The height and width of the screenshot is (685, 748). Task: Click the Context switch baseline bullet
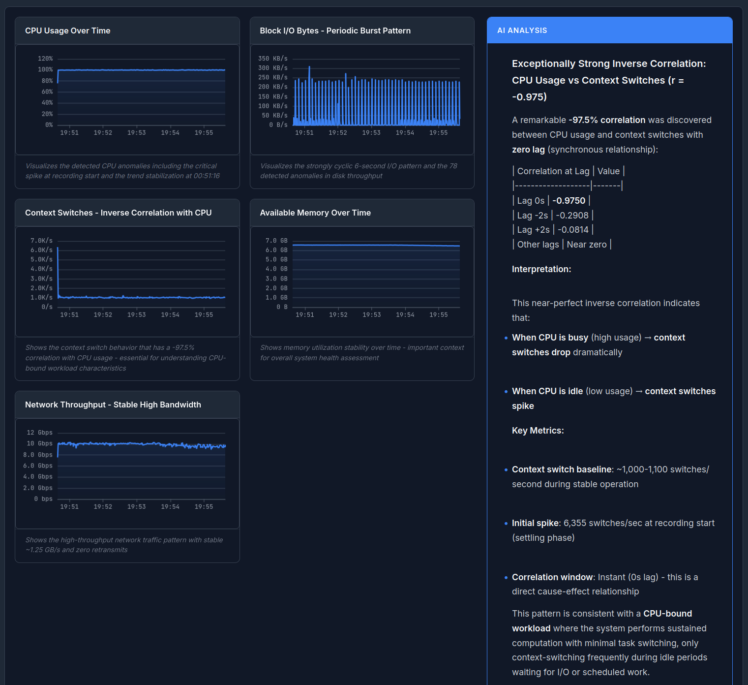coord(610,477)
